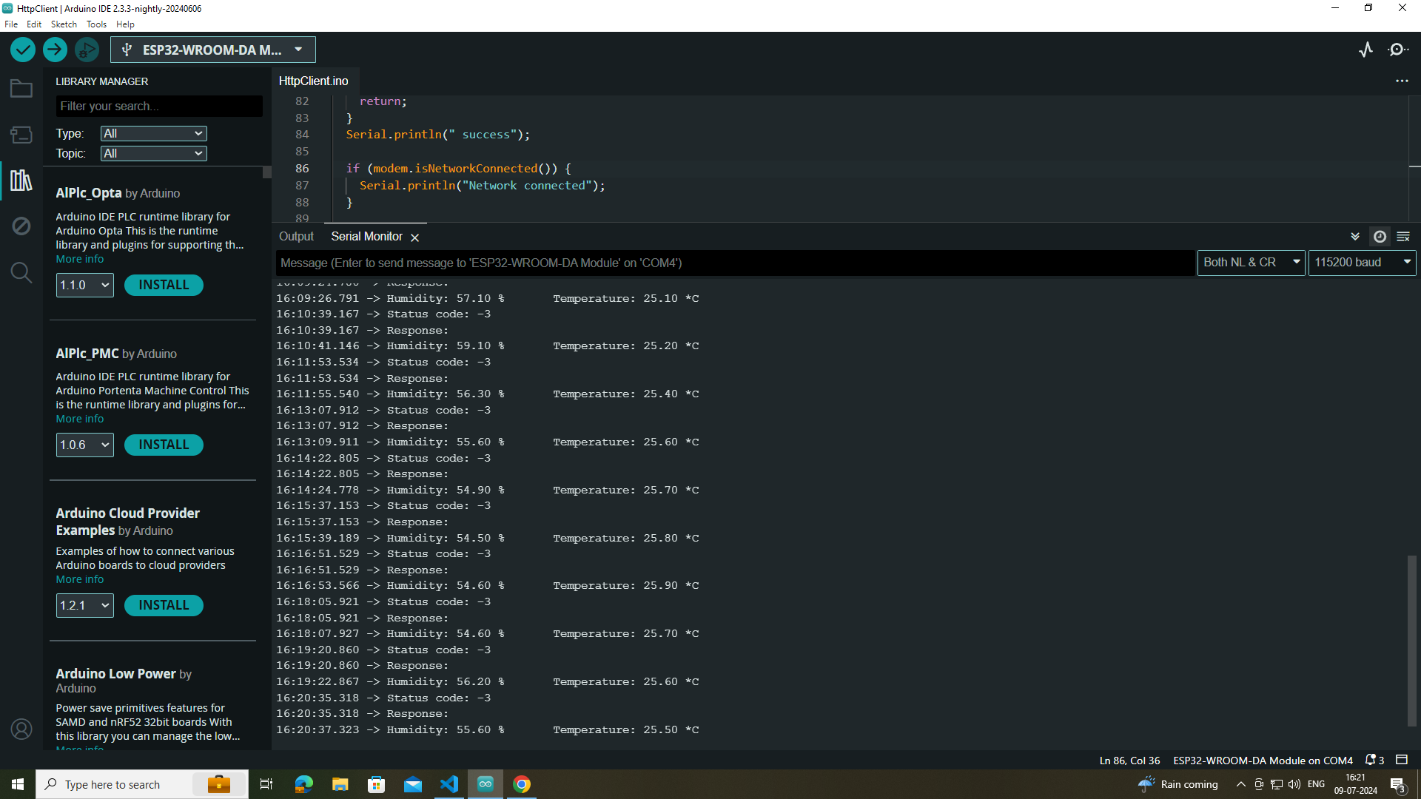Screen dimensions: 1421x799
Task: Toggle the bottom panel in the status bar
Action: [1402, 760]
